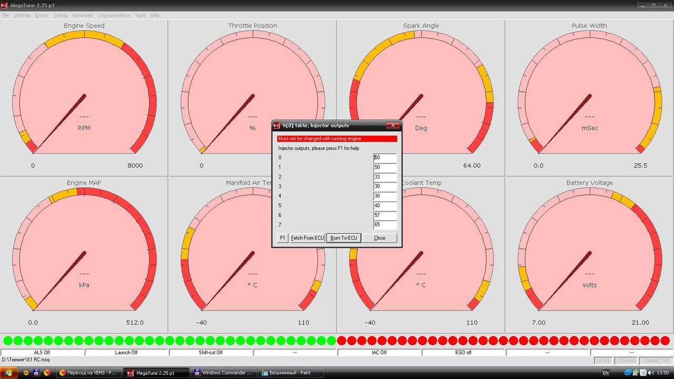Open the Communications menu
This screenshot has height=379, width=674.
(x=113, y=15)
